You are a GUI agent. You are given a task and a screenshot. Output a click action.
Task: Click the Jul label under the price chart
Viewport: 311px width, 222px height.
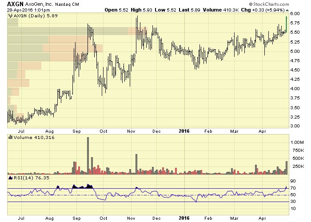click(21, 131)
